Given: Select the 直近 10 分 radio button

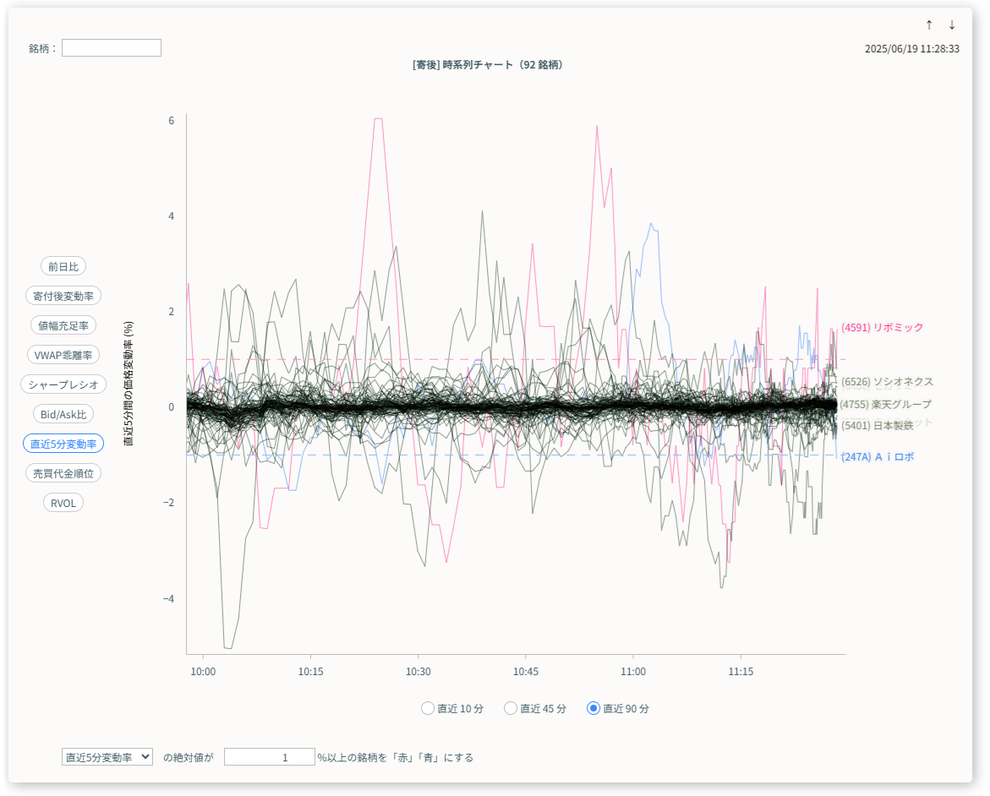Looking at the screenshot, I should coord(428,708).
